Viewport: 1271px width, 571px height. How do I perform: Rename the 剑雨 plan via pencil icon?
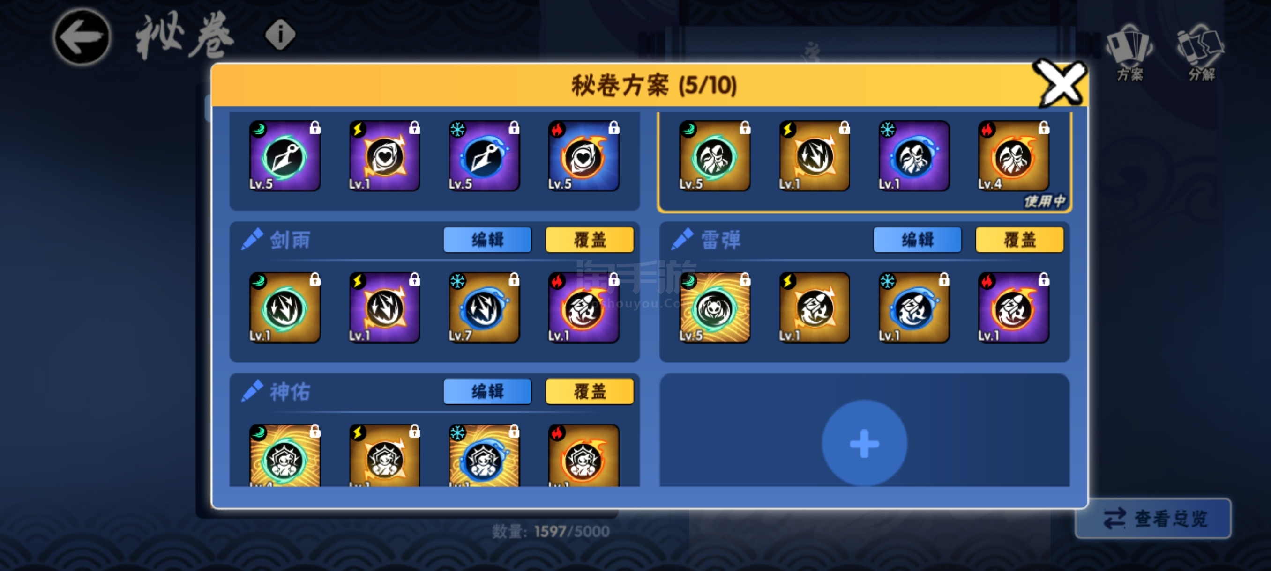(252, 240)
